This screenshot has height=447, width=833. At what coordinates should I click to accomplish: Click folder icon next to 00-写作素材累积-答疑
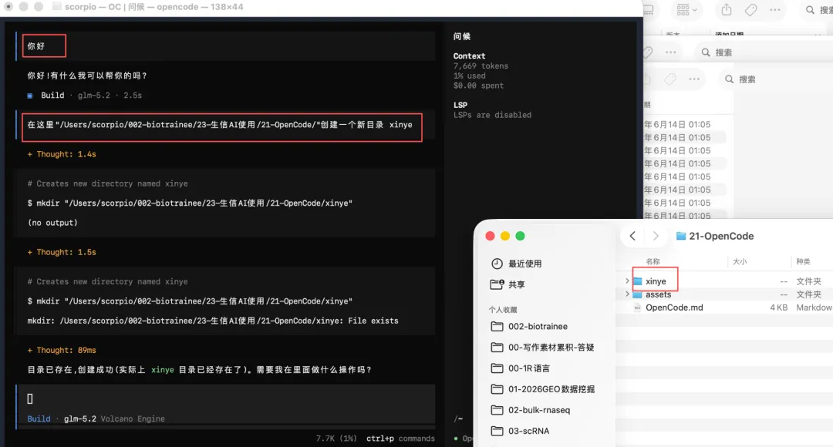497,347
